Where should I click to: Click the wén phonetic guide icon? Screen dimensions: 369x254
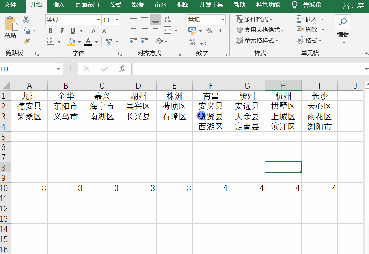tap(108, 42)
